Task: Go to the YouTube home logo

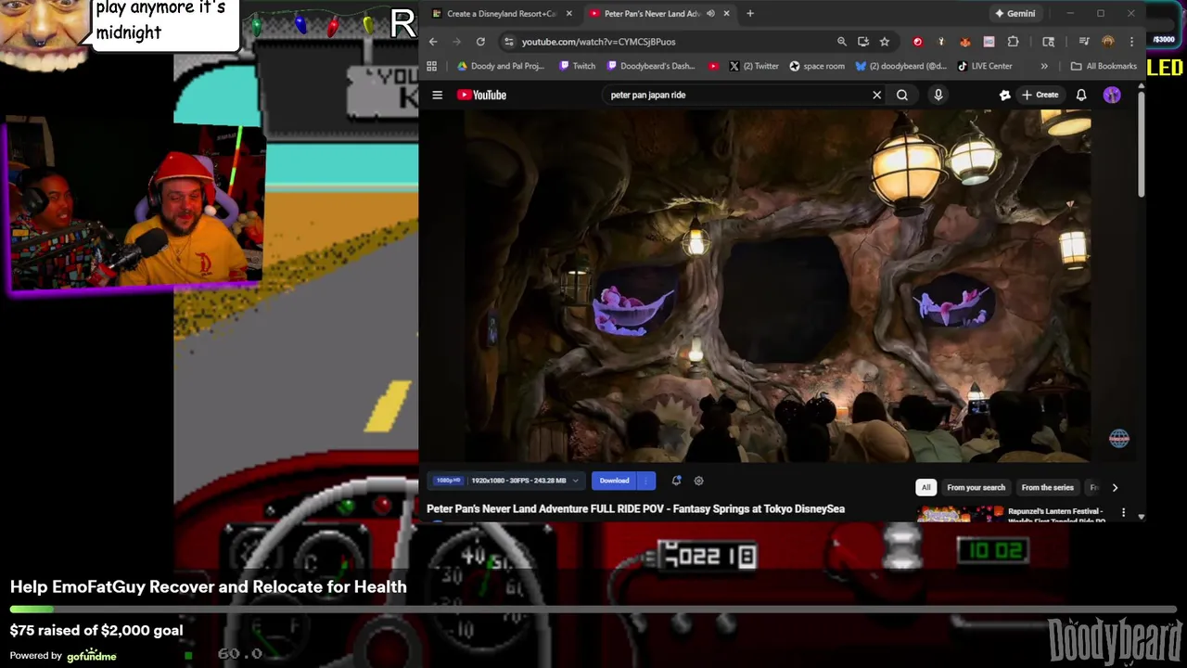Action: point(481,95)
